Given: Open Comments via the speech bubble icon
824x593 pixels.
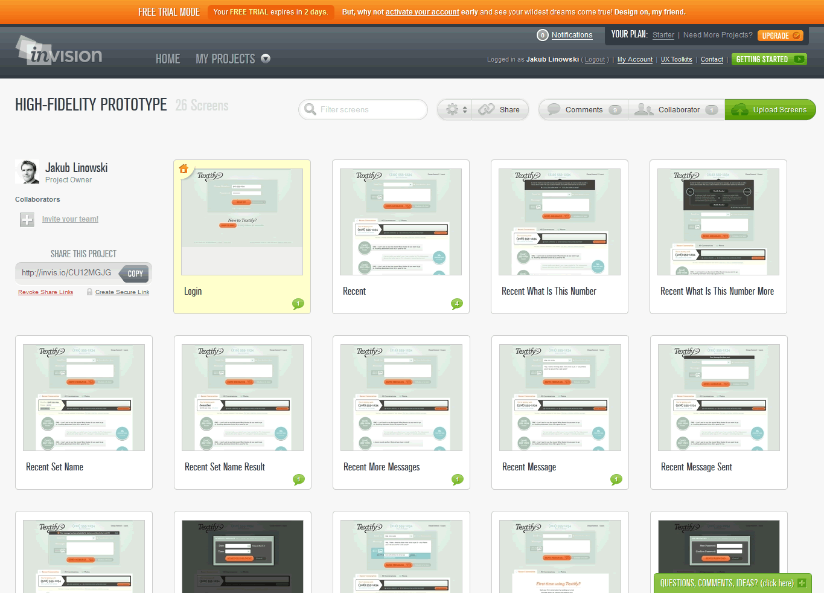Looking at the screenshot, I should (554, 109).
